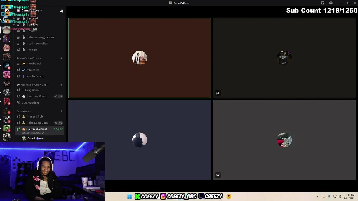Open the volume speaker tray icon
The width and height of the screenshot is (358, 201).
[x=340, y=197]
